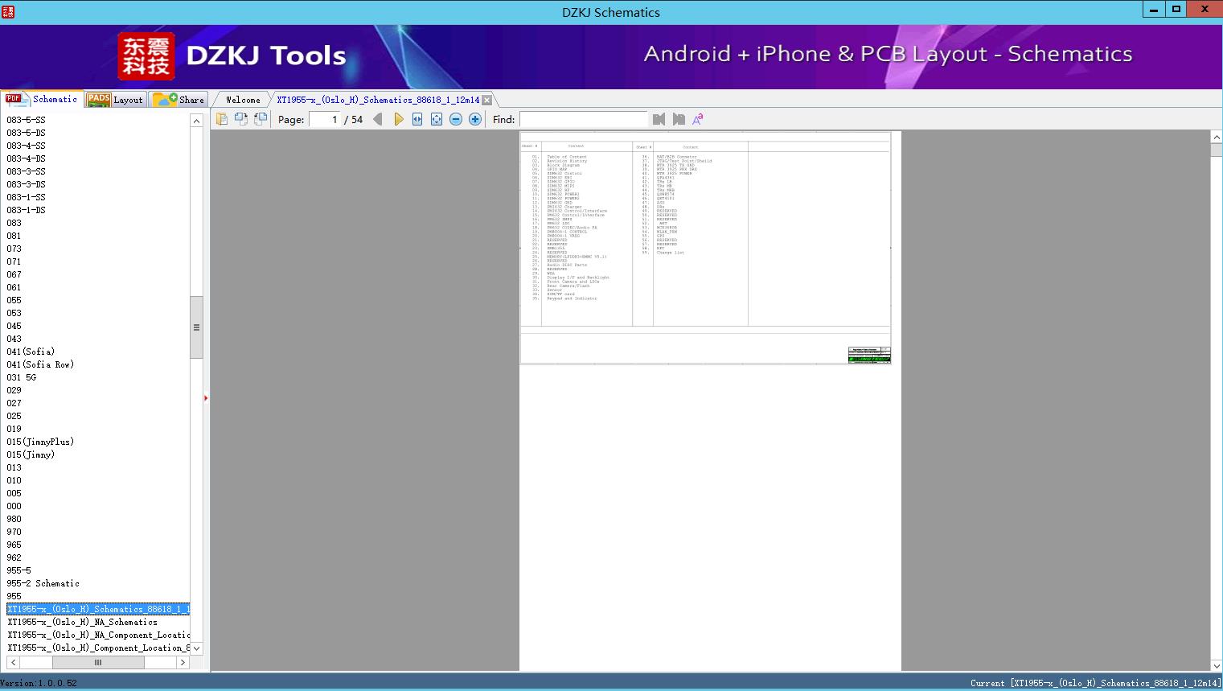The image size is (1223, 691).
Task: Switch to the Welcome tab
Action: click(243, 100)
